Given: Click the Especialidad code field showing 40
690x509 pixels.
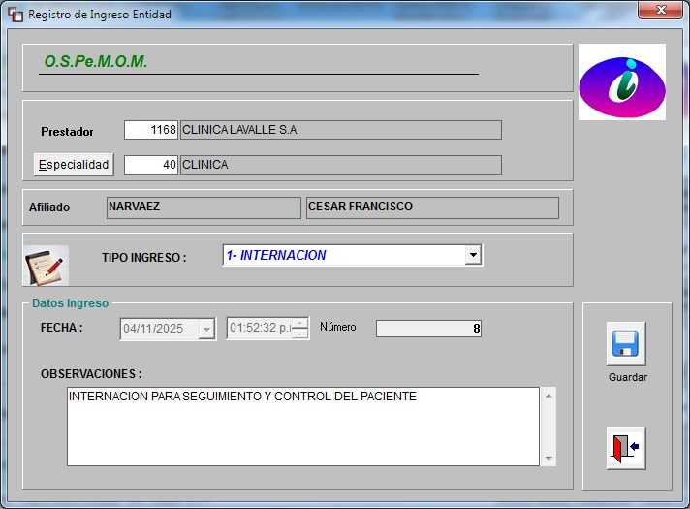Looking at the screenshot, I should (x=151, y=165).
